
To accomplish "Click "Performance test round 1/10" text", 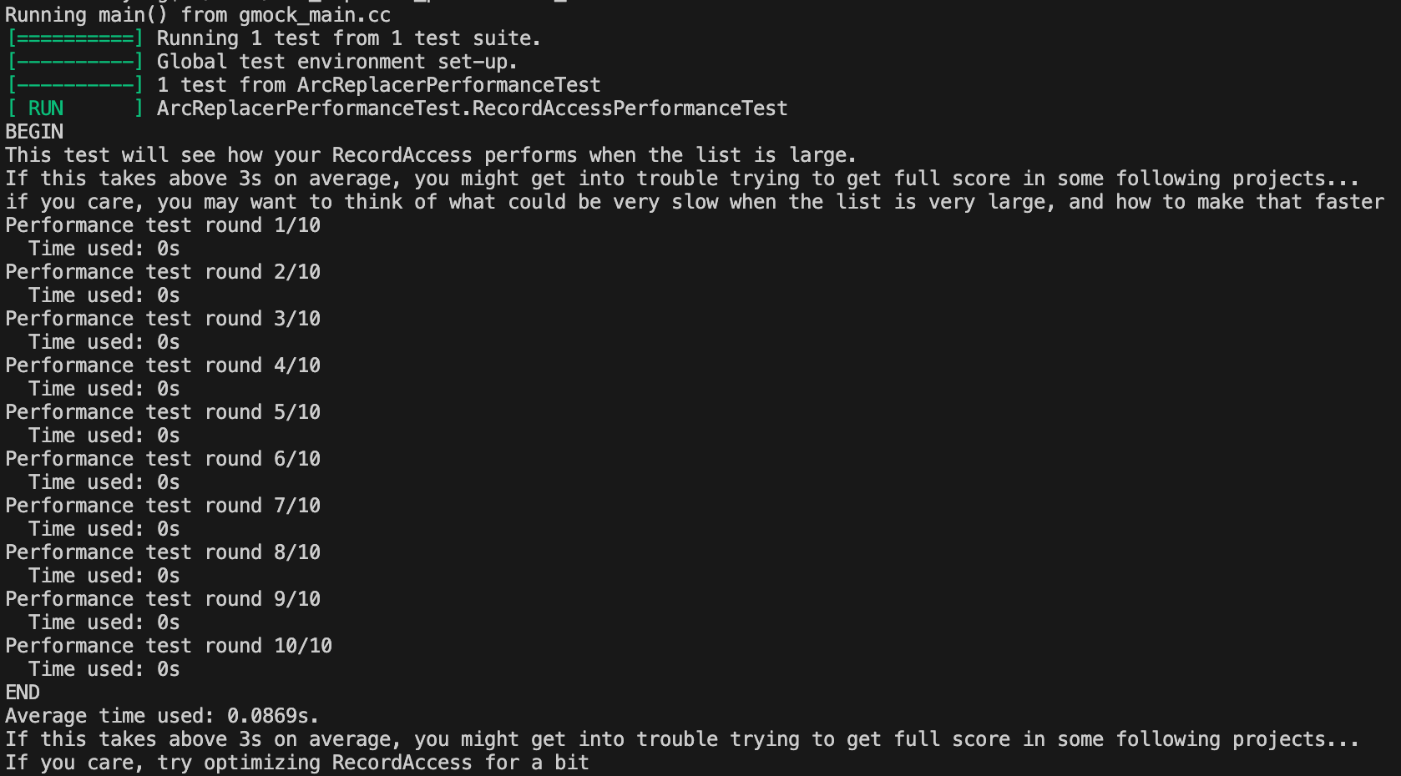I will click(163, 225).
